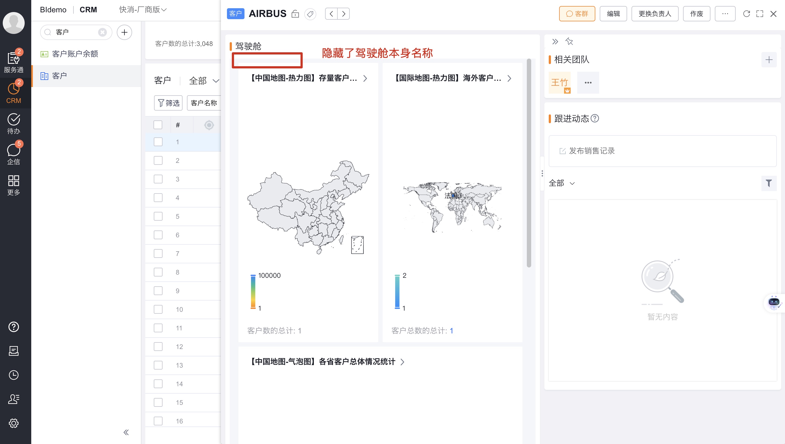Click the tag icon beside AIRBUS
Image resolution: width=785 pixels, height=444 pixels.
[310, 14]
